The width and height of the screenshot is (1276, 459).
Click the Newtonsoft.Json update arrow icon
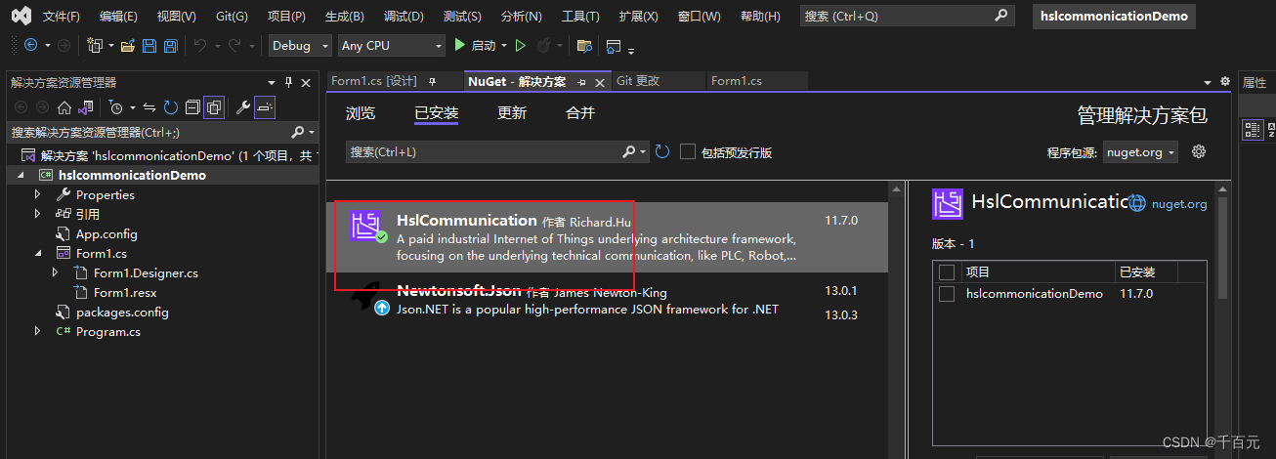381,308
